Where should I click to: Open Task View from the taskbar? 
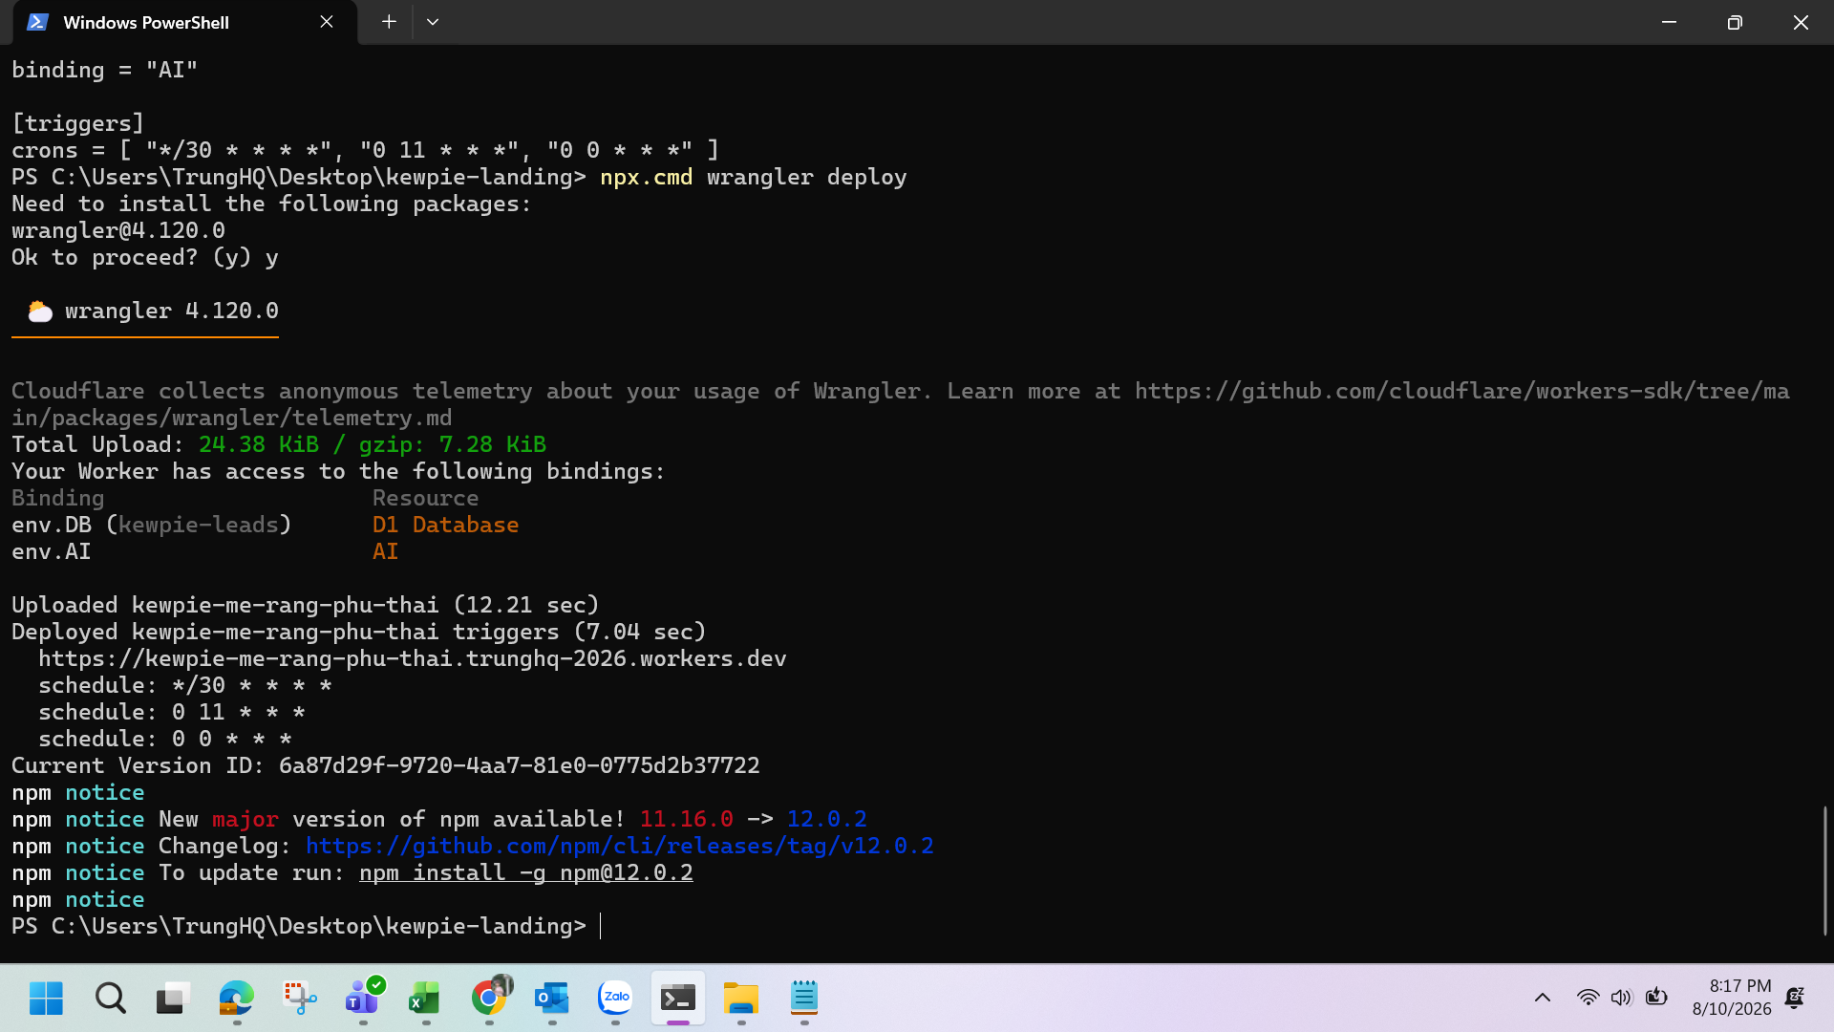pos(173,999)
